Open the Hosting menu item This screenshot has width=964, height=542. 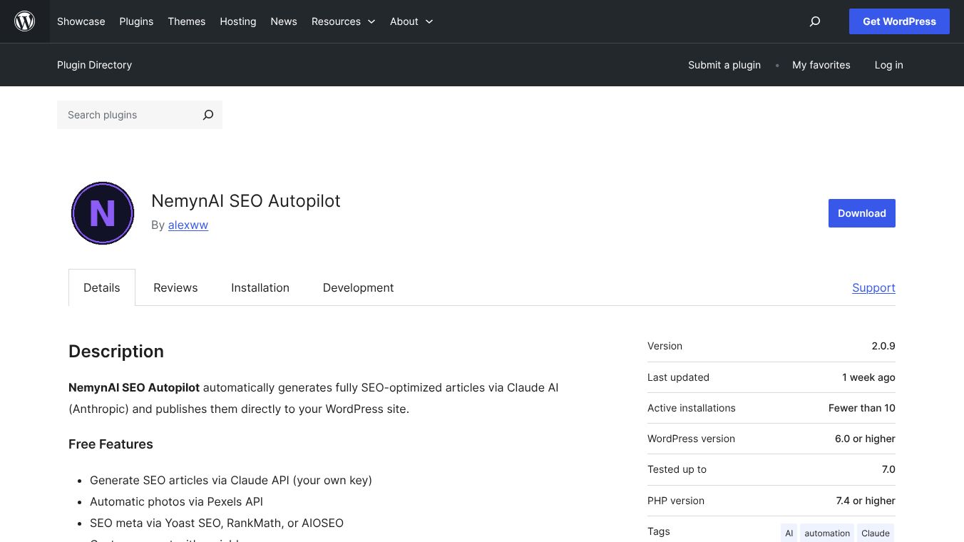pyautogui.click(x=238, y=21)
